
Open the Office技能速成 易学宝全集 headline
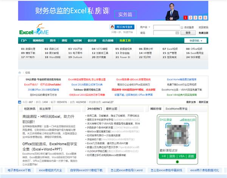click(x=50, y=146)
